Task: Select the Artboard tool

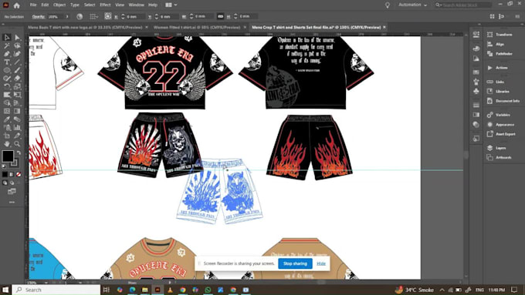Action: coord(7,136)
